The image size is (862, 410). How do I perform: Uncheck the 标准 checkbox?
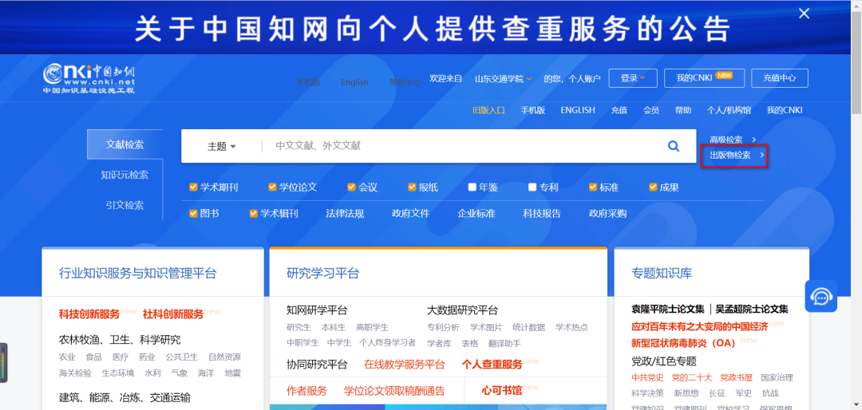click(x=592, y=187)
